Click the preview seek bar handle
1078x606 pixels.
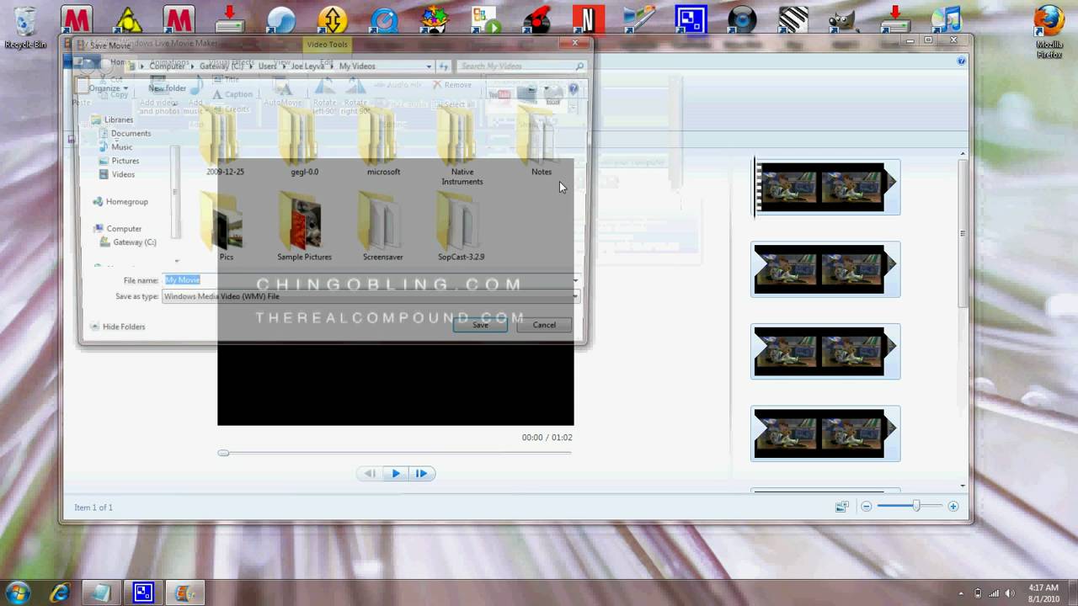pos(223,453)
